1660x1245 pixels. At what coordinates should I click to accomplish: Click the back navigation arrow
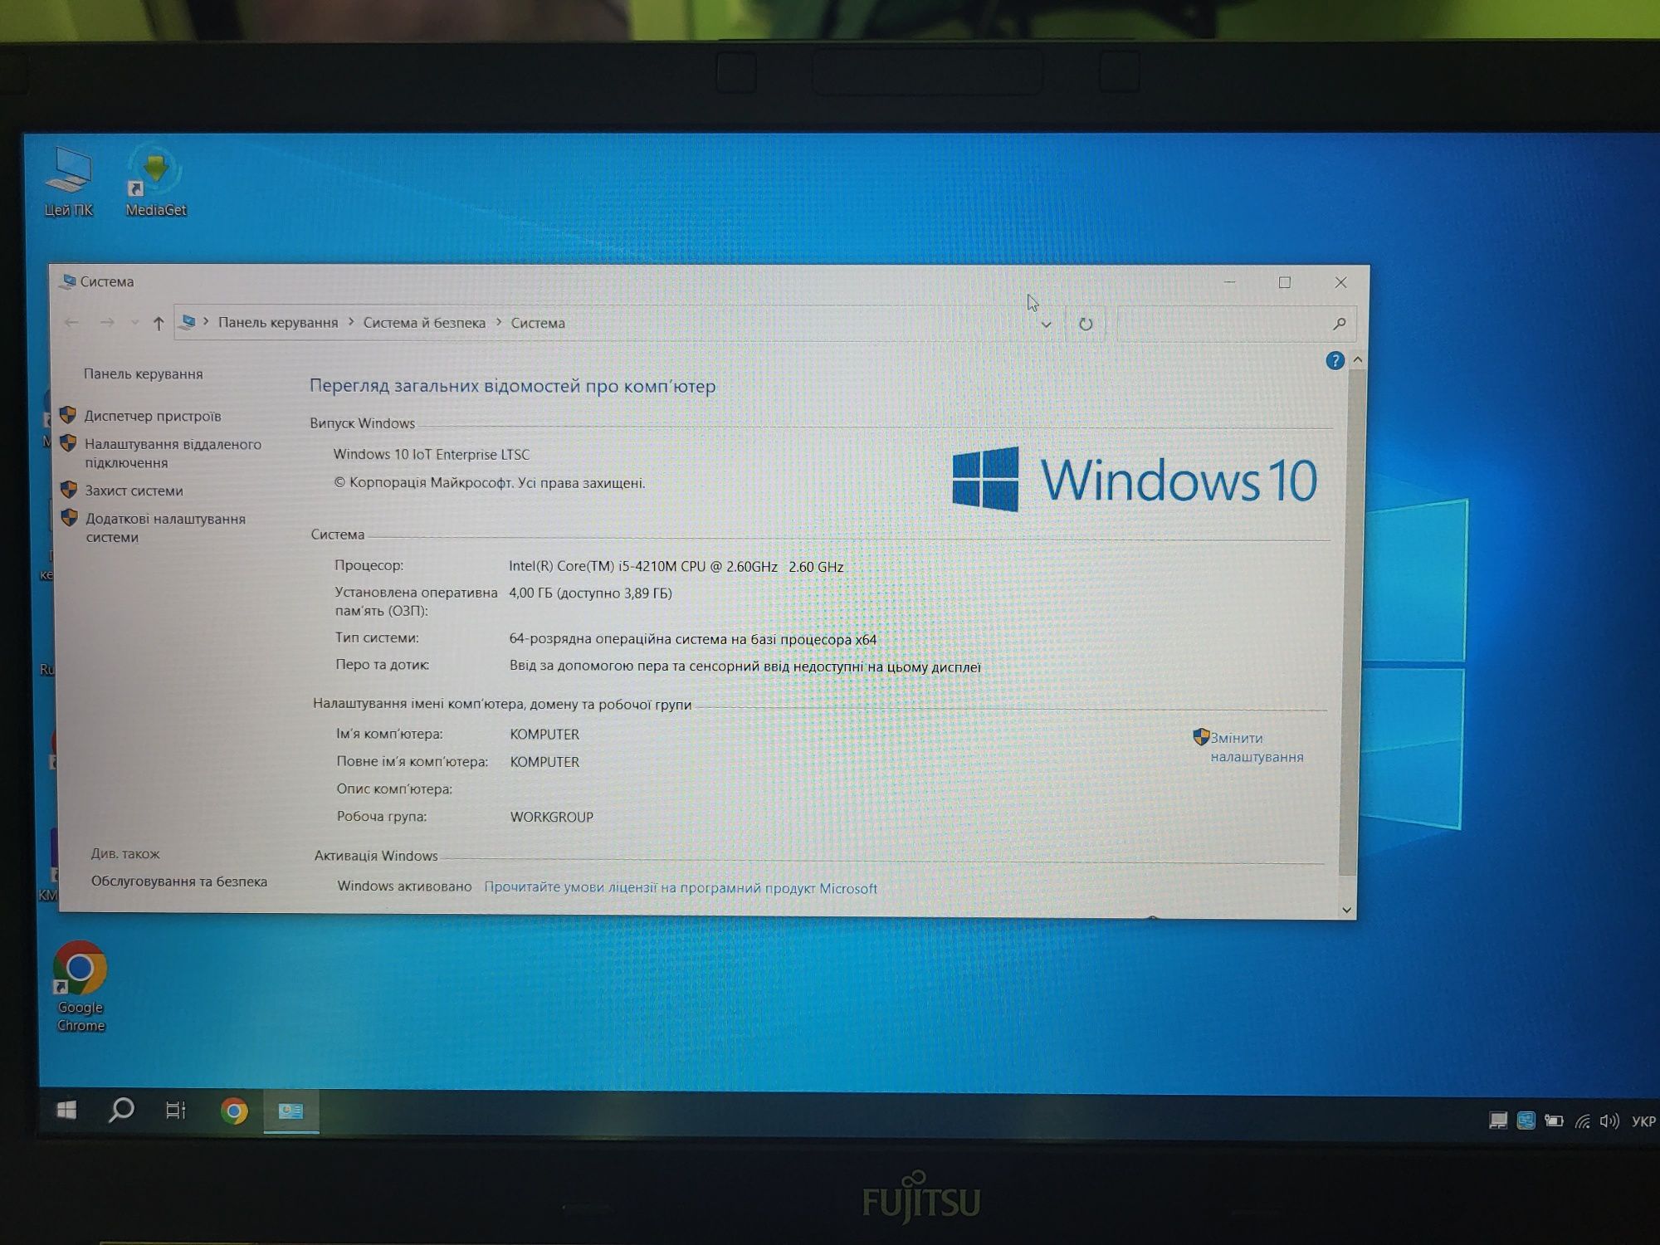[71, 322]
